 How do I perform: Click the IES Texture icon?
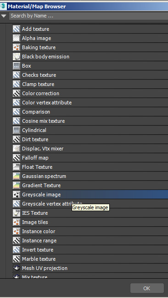coord(17,213)
